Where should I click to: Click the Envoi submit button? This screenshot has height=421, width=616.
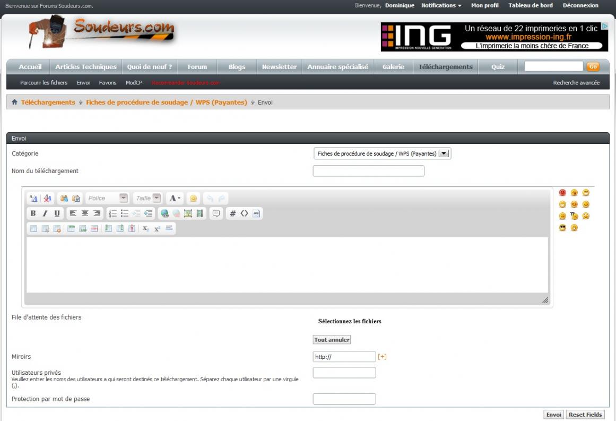coord(553,415)
